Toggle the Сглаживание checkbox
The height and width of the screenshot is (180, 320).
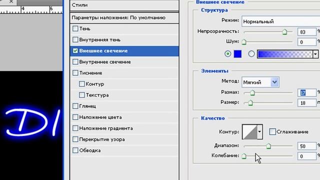click(x=272, y=131)
